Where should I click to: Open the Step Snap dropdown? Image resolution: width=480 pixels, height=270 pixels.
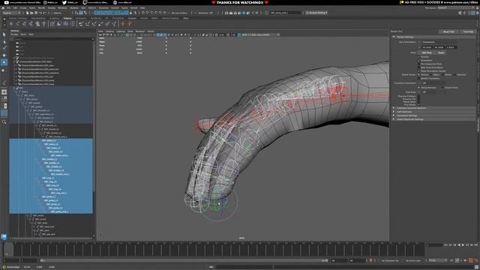427,91
